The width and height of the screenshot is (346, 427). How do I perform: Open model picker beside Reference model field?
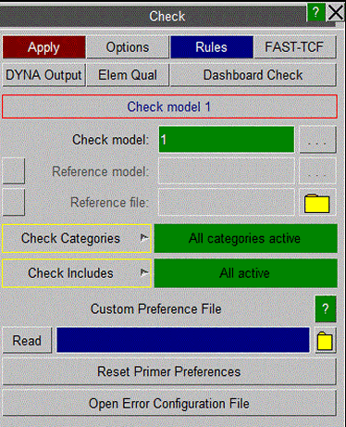[x=317, y=171]
